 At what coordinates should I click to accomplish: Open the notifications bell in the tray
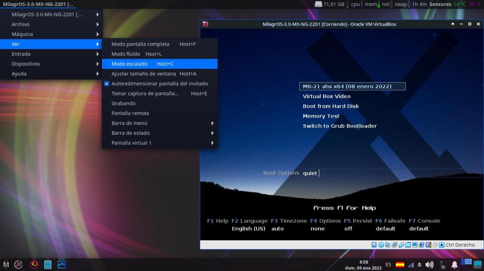coord(455,265)
